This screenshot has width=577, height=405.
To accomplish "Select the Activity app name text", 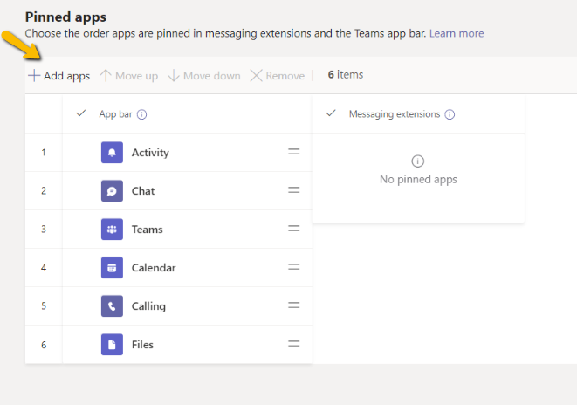I will click(x=150, y=153).
